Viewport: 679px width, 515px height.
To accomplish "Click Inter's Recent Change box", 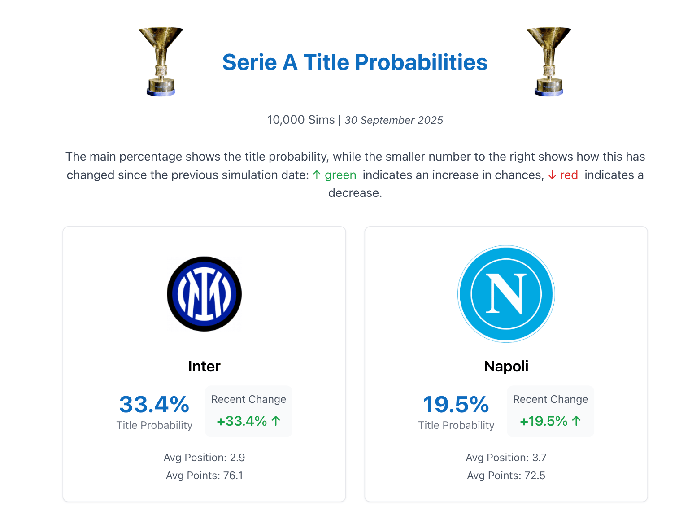I will point(248,410).
